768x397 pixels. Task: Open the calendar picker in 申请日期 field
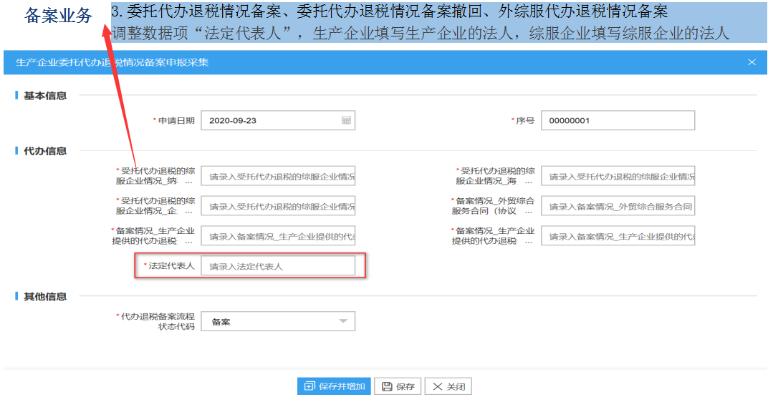click(x=346, y=121)
